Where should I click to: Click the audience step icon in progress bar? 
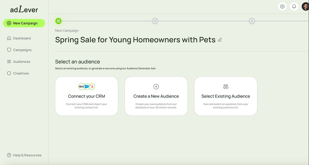point(58,21)
